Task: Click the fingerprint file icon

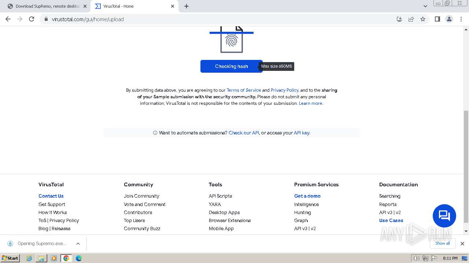Action: click(232, 39)
